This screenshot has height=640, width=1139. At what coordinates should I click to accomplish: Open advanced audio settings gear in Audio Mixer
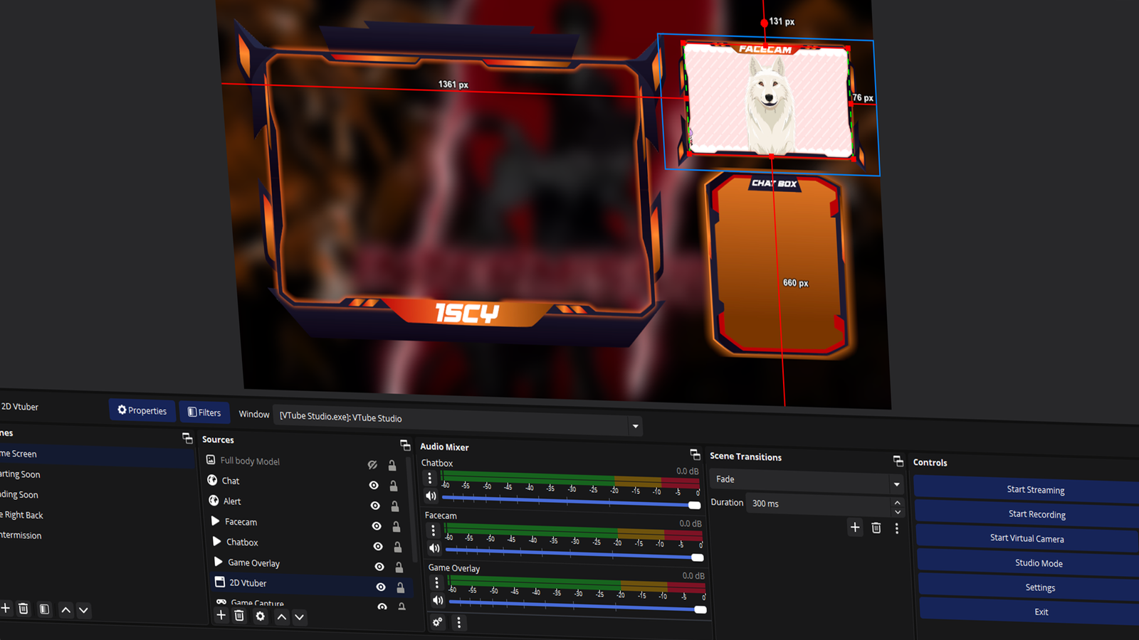[437, 623]
